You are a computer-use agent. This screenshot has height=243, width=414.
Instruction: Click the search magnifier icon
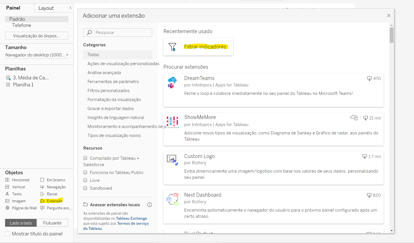(89, 33)
